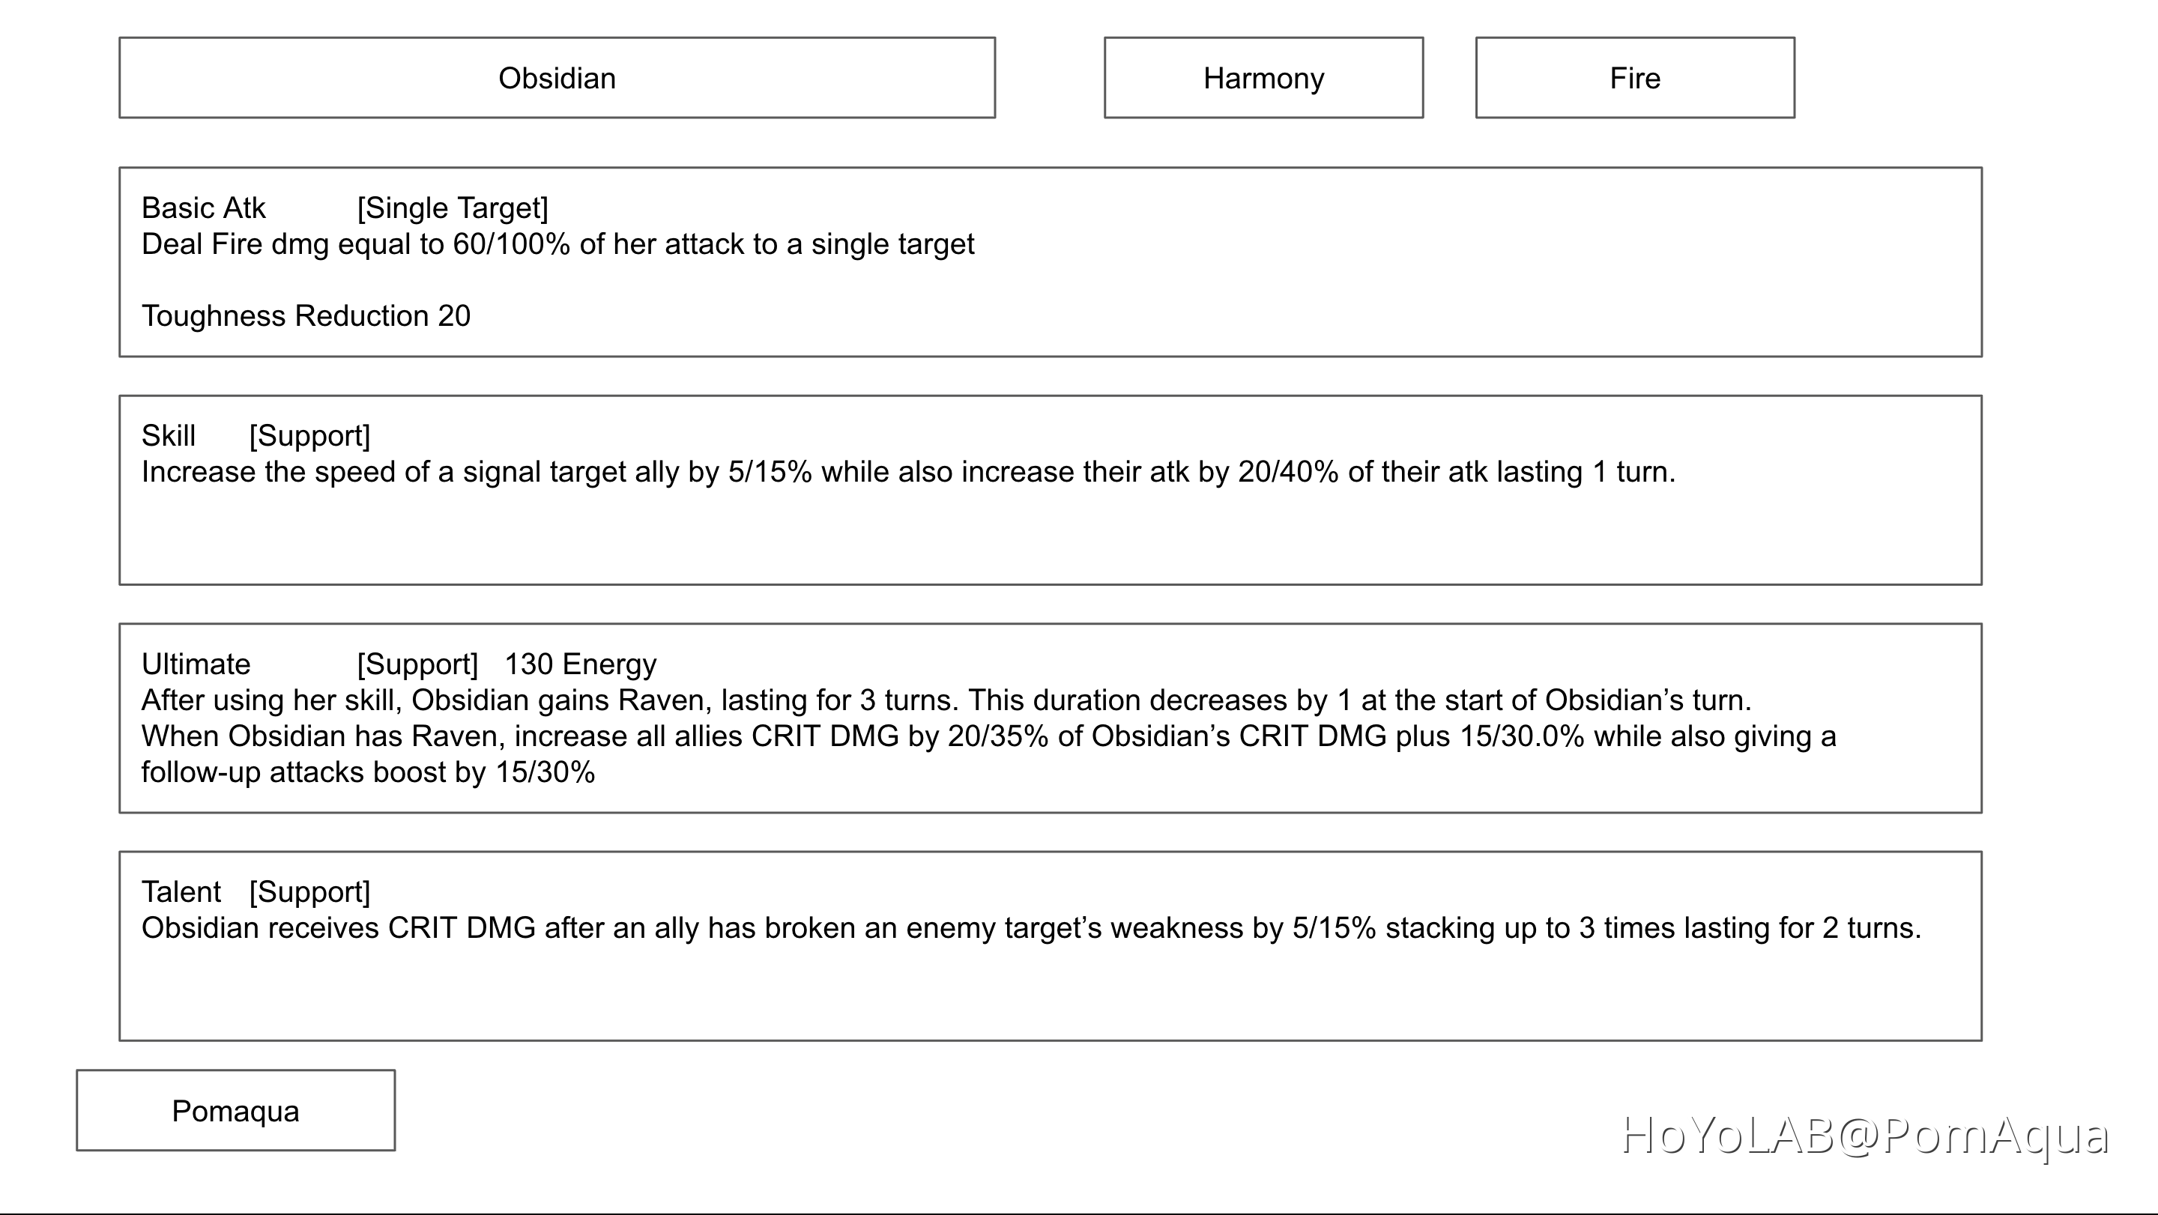
Task: Click the Deal Fire dmg description line
Action: click(558, 243)
